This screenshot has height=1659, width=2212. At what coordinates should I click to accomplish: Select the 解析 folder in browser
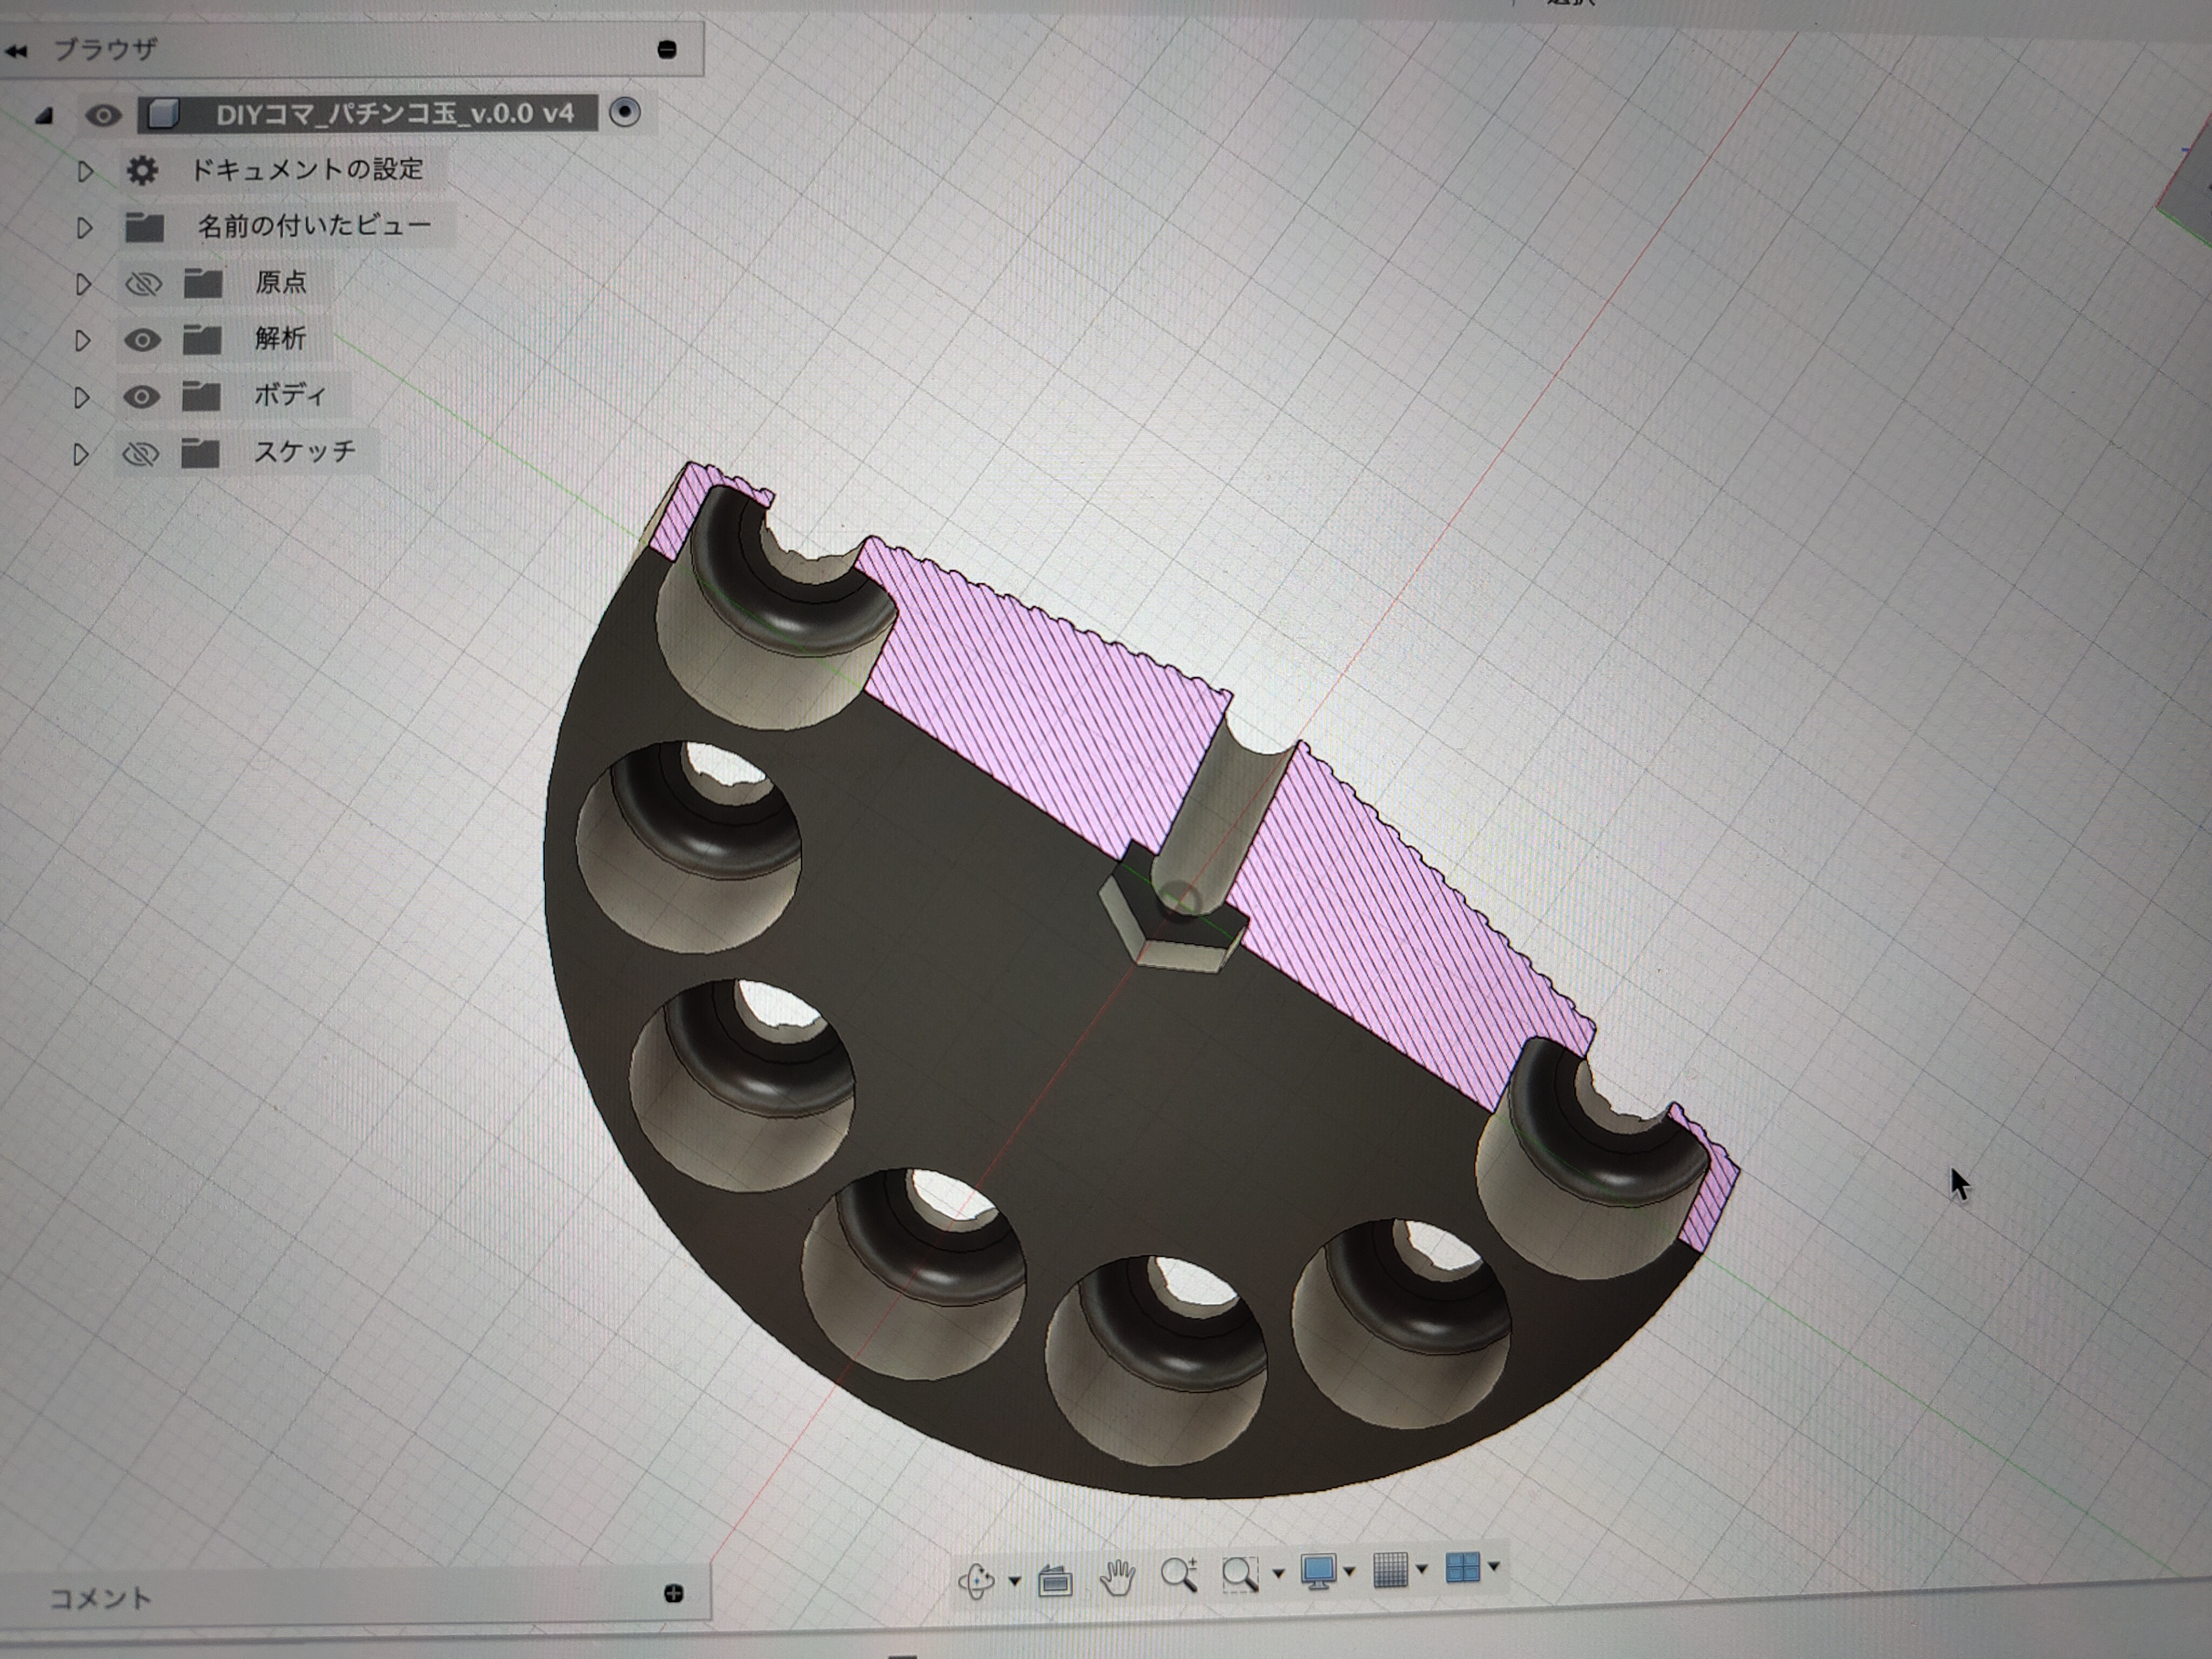coord(280,339)
